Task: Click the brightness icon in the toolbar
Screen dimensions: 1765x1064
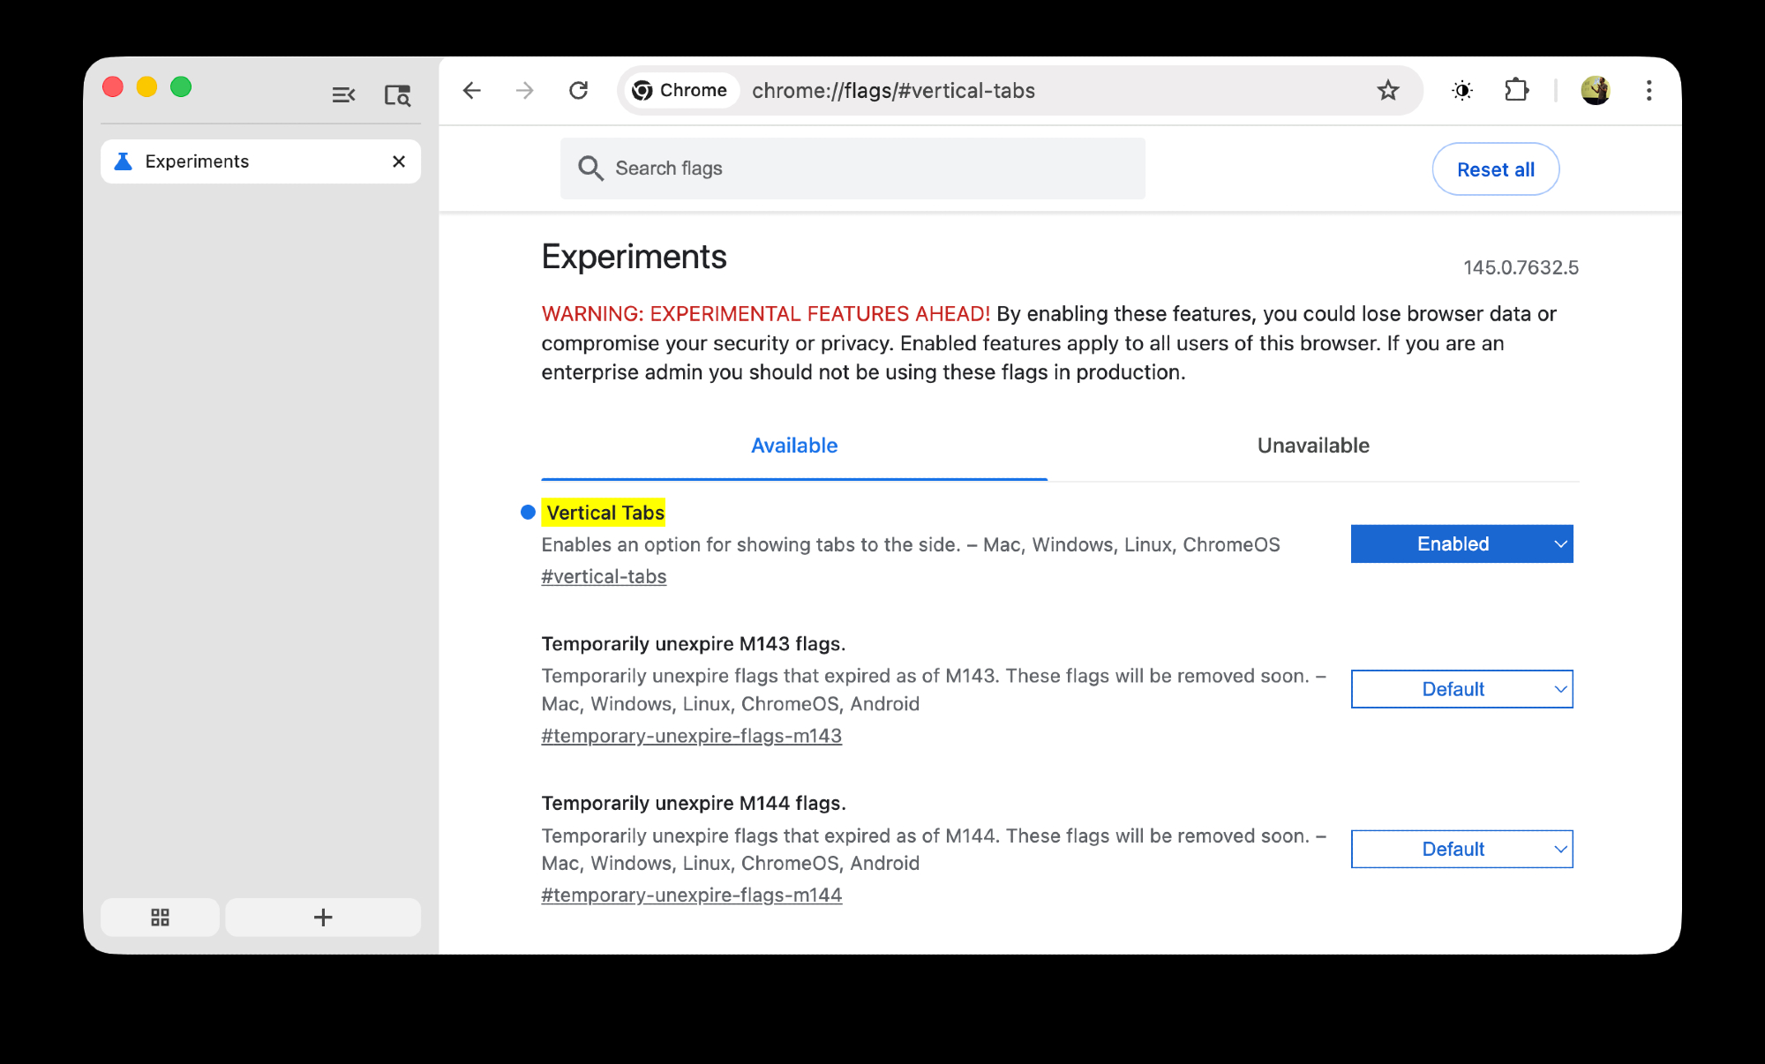Action: pos(1462,90)
